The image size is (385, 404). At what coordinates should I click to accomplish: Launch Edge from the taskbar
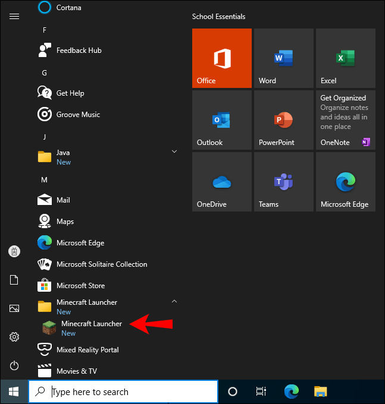click(292, 392)
